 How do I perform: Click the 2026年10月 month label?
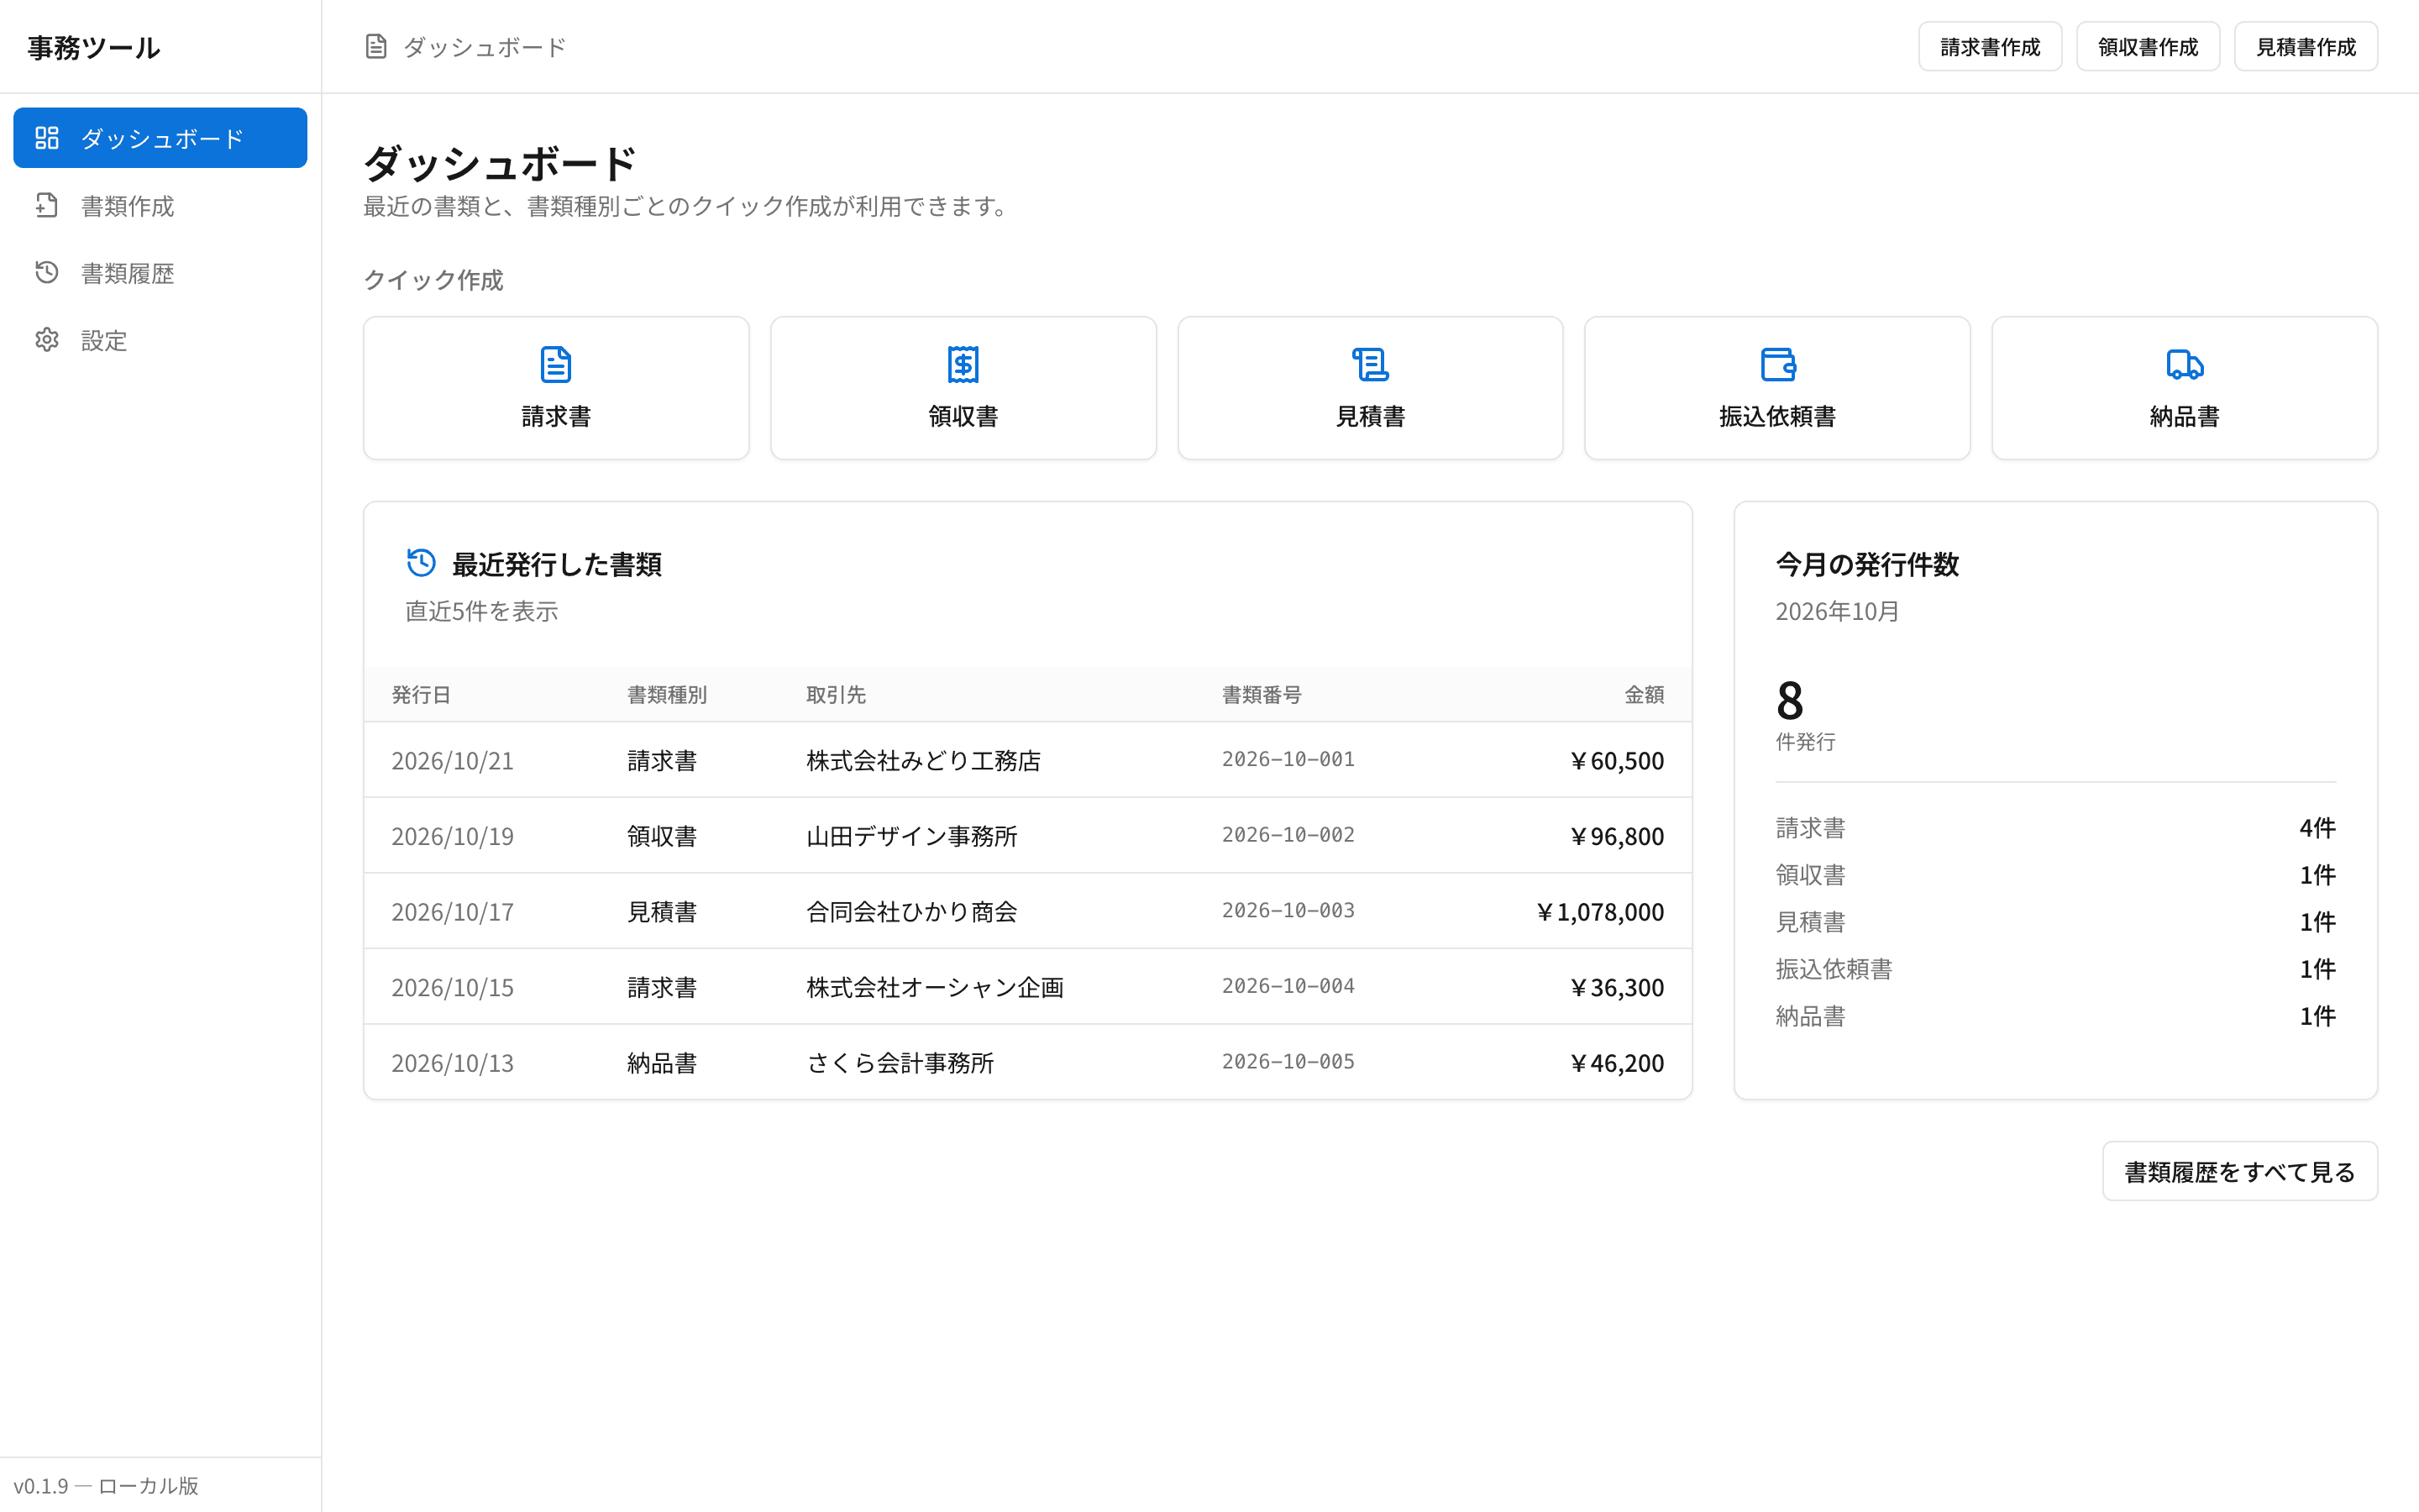(1836, 611)
